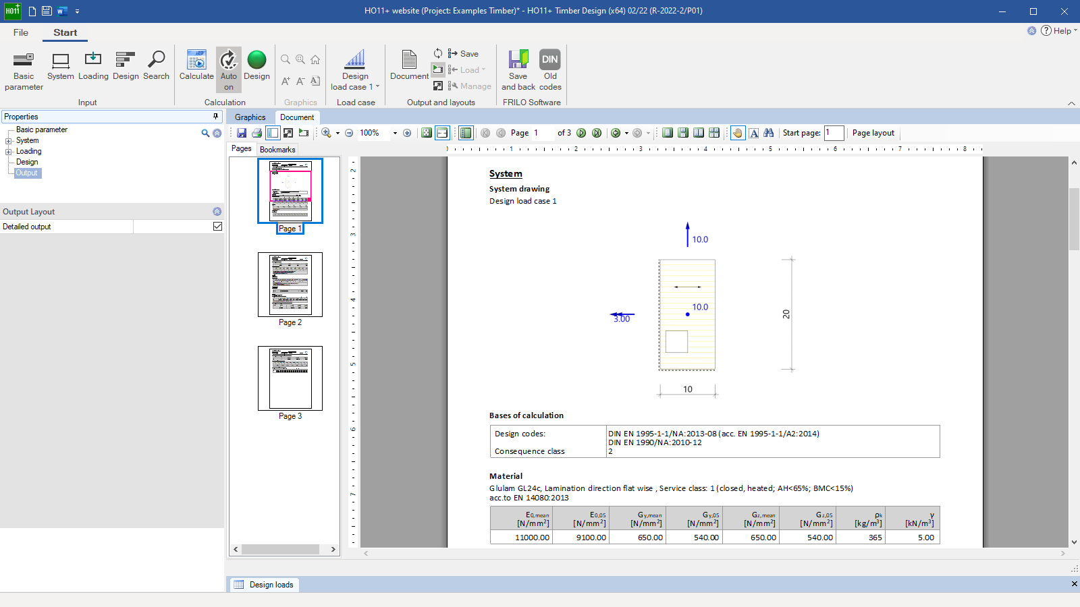Select the Document tab
Image resolution: width=1080 pixels, height=607 pixels.
pos(297,117)
